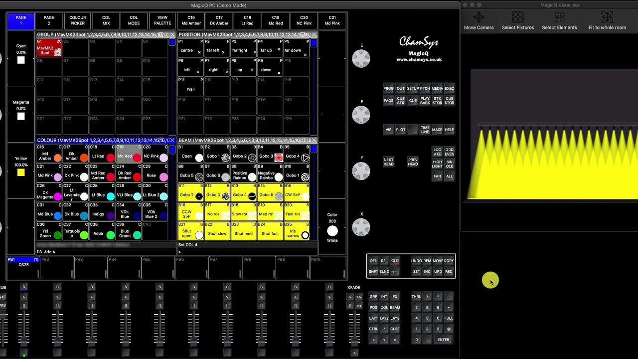Choose Shut open beam palette B21
Image resolution: width=638 pixels, height=359 pixels.
[x=191, y=232]
